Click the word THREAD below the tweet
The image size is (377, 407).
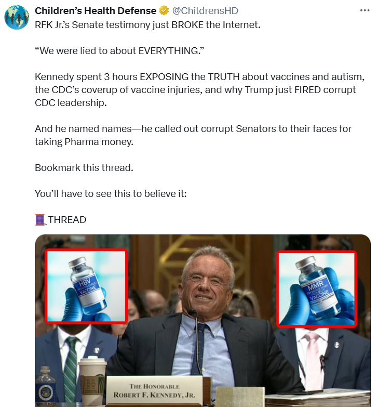pyautogui.click(x=67, y=220)
